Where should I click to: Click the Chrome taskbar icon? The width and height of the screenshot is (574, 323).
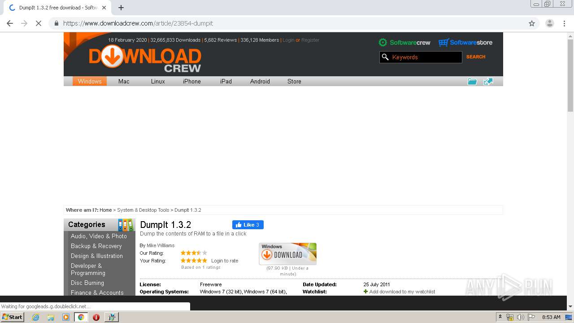coord(81,317)
